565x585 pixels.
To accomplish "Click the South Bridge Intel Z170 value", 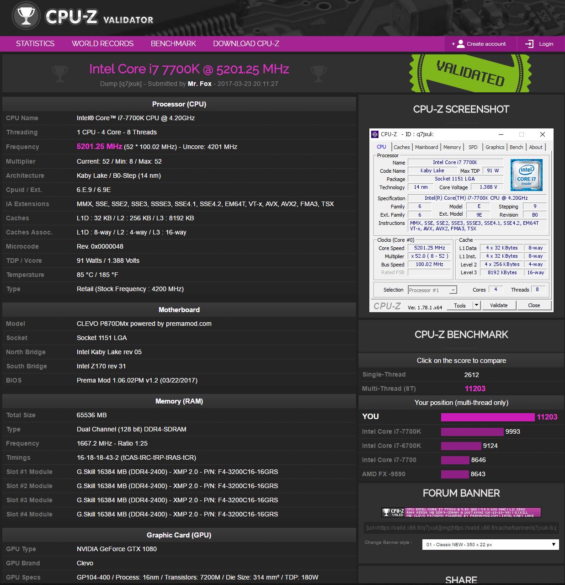I will pyautogui.click(x=101, y=366).
